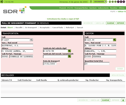Click the top IMPRIMIR button

[x=120, y=23]
